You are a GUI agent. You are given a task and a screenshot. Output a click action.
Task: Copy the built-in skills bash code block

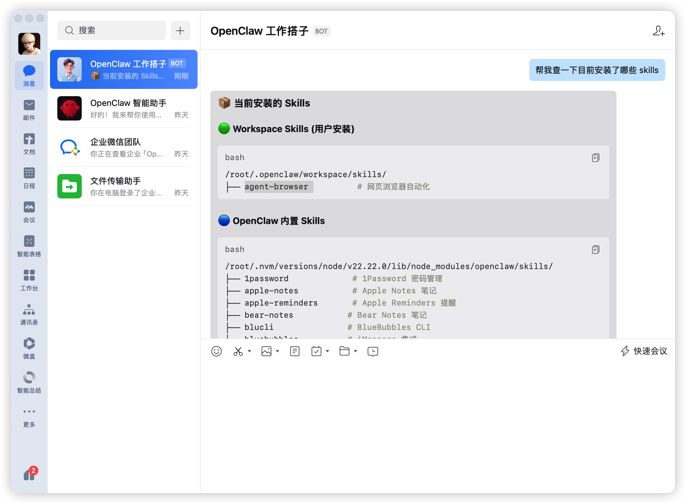click(595, 250)
